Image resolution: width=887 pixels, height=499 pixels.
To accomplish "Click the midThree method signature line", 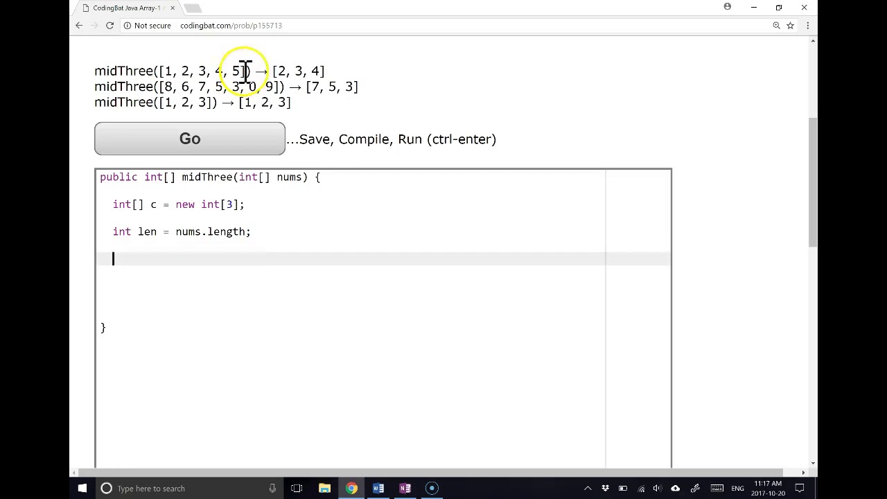I will click(210, 177).
